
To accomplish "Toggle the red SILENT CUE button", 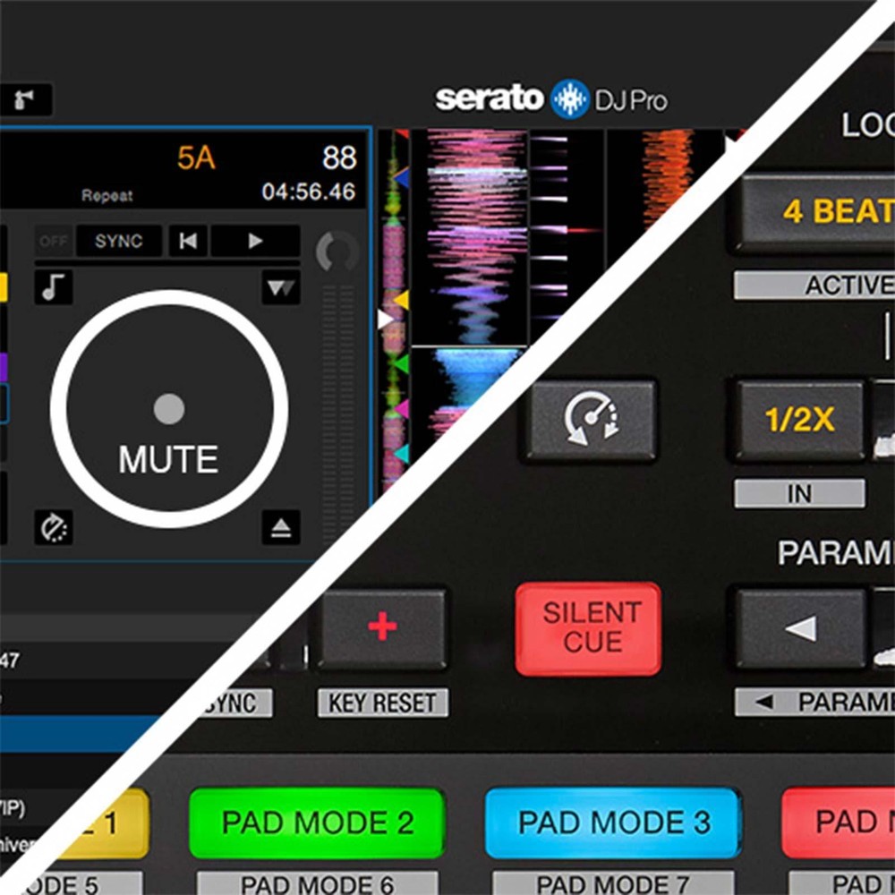I will [x=589, y=628].
